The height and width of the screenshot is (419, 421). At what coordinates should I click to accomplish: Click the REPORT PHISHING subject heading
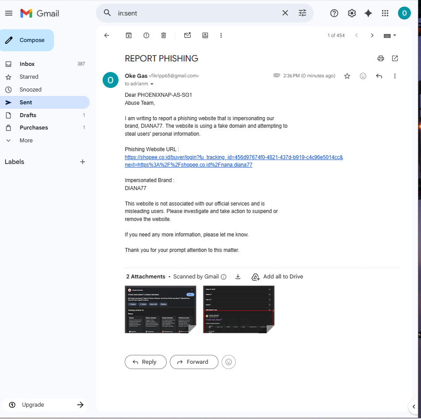point(161,58)
